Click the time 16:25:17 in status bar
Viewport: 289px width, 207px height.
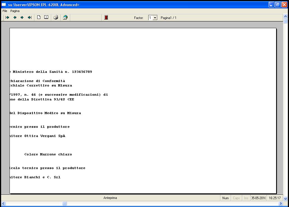tap(275, 198)
